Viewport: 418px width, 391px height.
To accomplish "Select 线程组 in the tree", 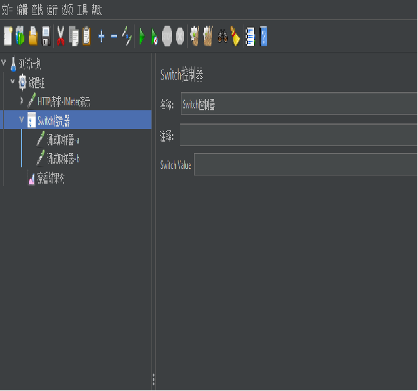I will [36, 83].
